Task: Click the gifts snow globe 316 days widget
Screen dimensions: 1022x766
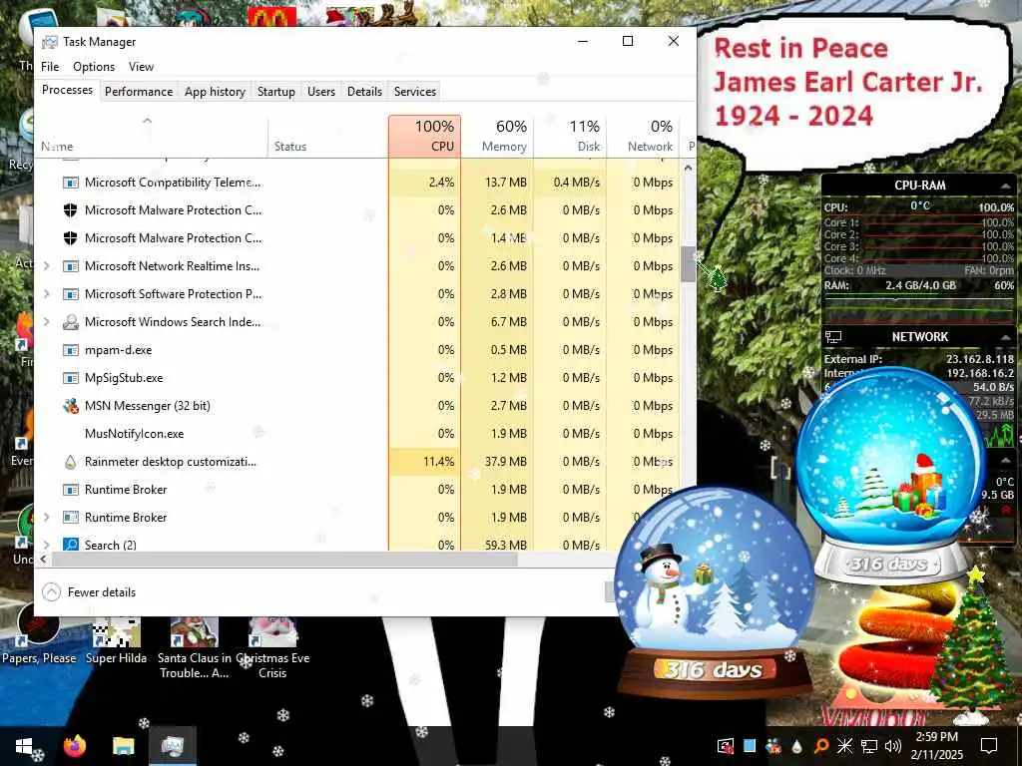Action: click(x=890, y=476)
